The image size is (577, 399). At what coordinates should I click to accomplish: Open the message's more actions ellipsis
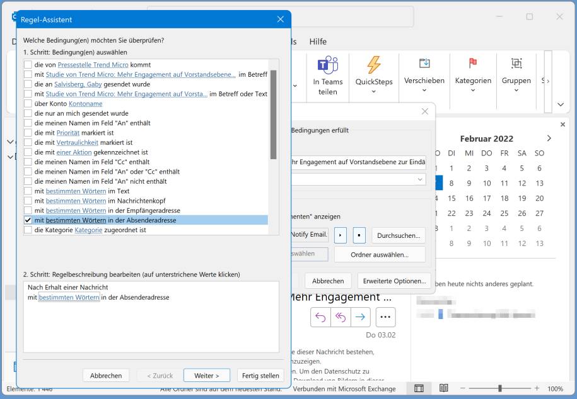click(386, 317)
